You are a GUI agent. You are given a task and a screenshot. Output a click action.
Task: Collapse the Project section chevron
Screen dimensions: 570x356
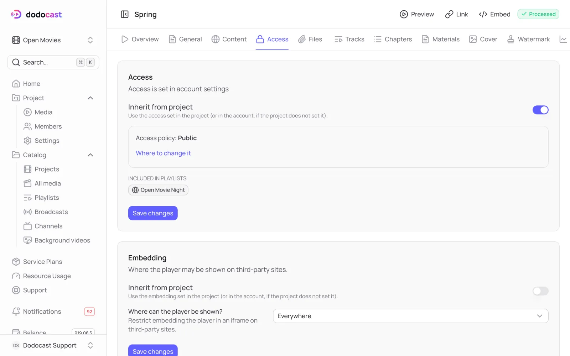[x=90, y=98]
